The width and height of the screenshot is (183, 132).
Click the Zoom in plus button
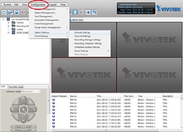pyautogui.click(x=34, y=127)
